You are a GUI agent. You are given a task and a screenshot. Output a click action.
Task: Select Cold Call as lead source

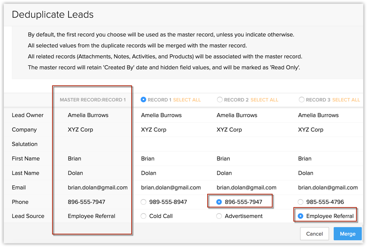pos(143,216)
